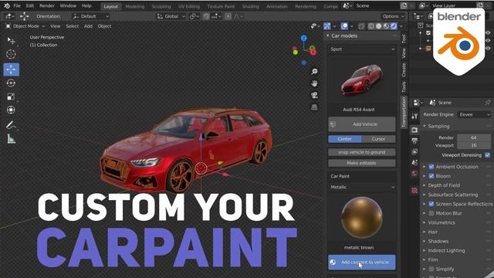Select the Annotate pencil tool
494x278 pixels.
click(x=11, y=125)
